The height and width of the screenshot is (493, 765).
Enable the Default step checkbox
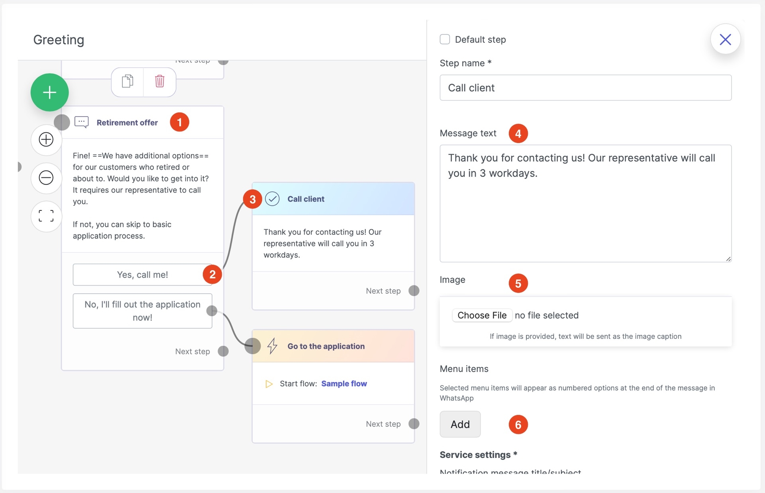pos(445,39)
